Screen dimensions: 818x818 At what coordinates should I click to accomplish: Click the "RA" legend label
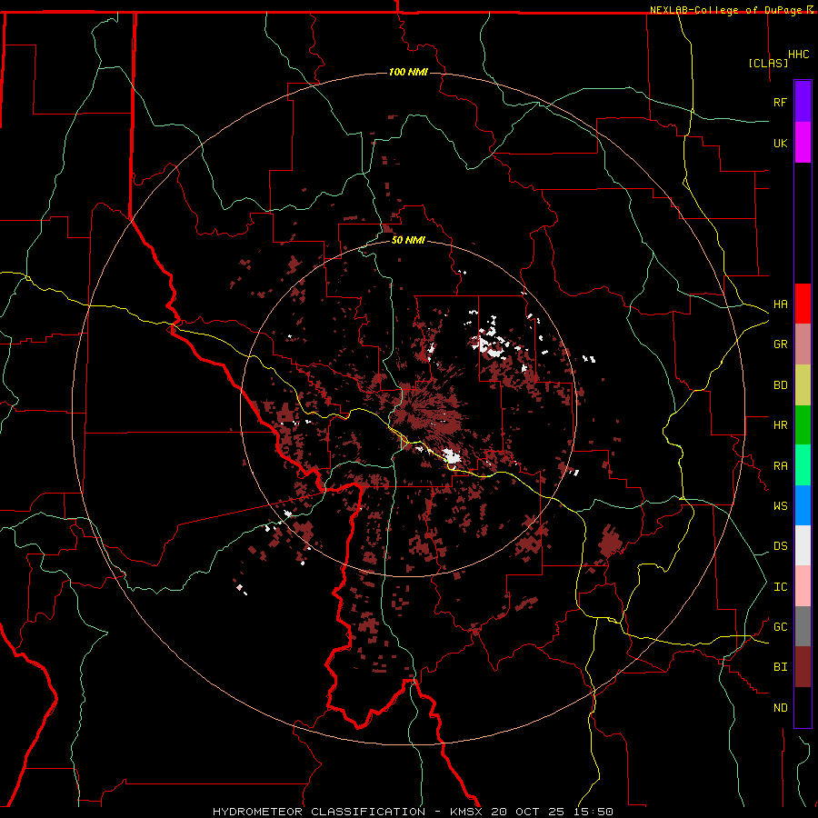point(780,466)
